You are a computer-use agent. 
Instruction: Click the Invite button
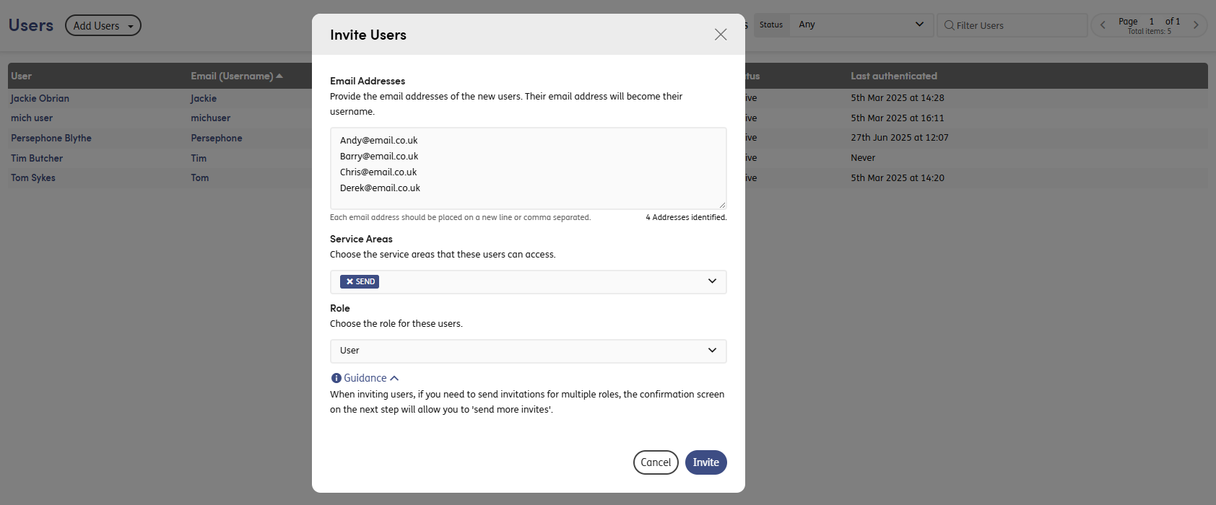706,462
